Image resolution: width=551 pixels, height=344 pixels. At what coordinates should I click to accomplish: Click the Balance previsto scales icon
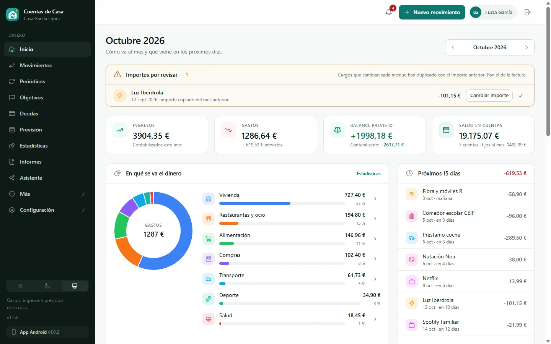click(337, 130)
